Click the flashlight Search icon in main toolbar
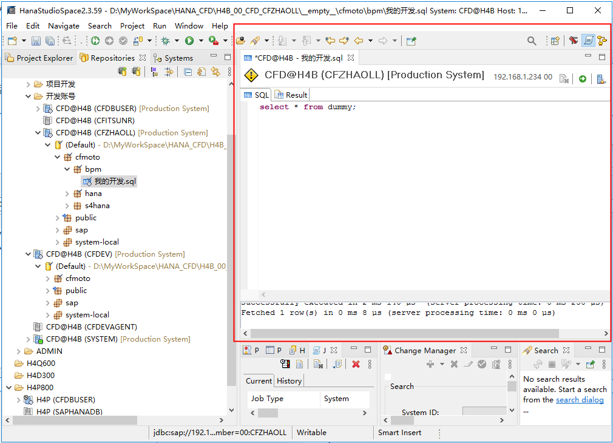 point(255,41)
